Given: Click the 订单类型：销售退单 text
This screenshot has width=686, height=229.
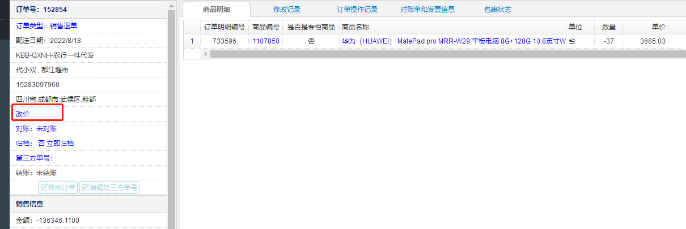Looking at the screenshot, I should point(46,26).
